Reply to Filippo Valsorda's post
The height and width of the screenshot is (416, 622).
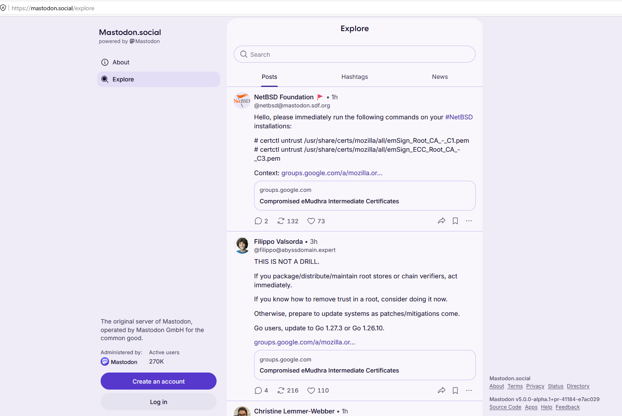click(x=261, y=390)
